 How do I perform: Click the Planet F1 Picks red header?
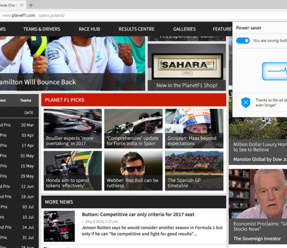click(x=134, y=100)
